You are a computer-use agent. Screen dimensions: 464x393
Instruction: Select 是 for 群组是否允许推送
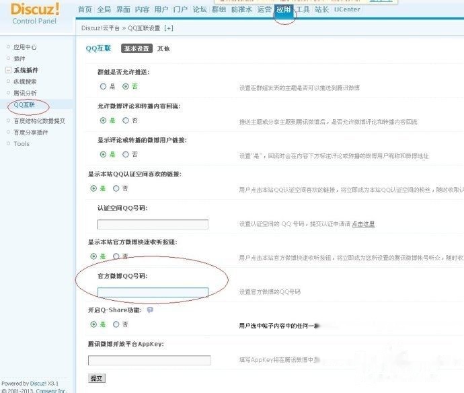point(103,86)
